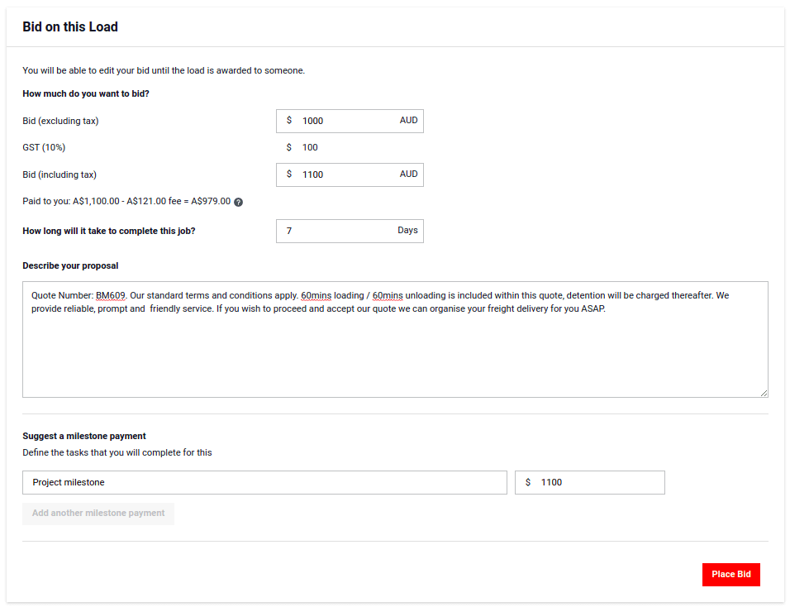Click AUD currency label in including tax field
The image size is (790, 607).
coord(408,174)
